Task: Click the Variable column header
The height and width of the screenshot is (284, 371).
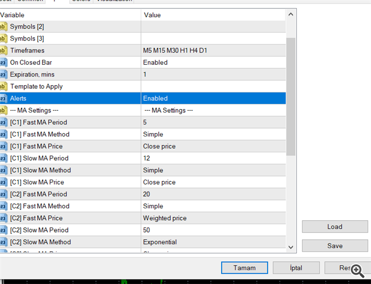Action: 70,15
